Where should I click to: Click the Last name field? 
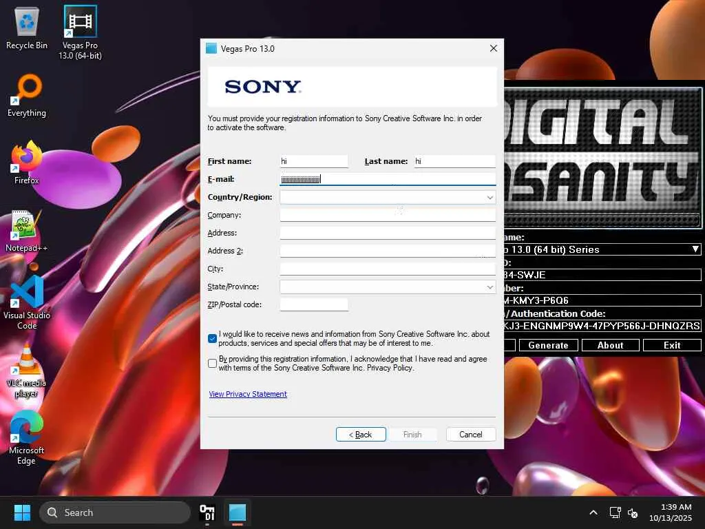click(454, 161)
